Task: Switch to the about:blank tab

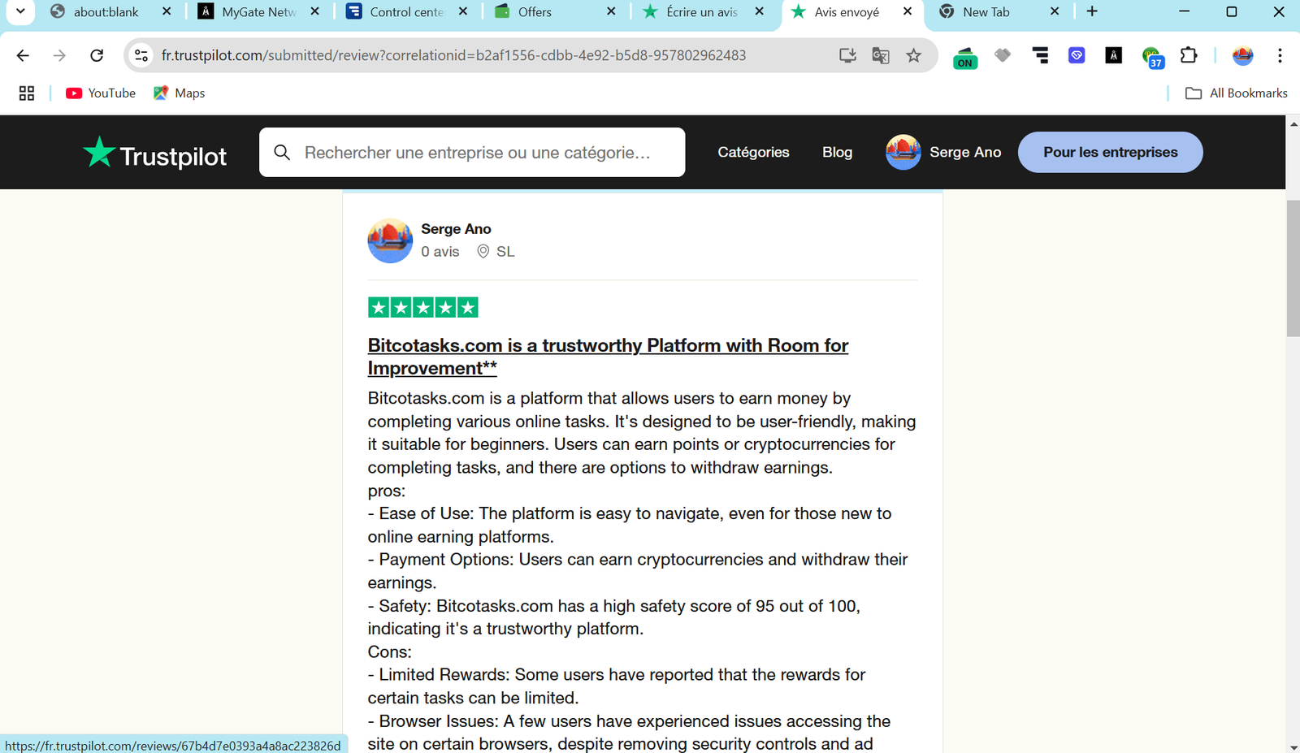Action: coord(106,12)
